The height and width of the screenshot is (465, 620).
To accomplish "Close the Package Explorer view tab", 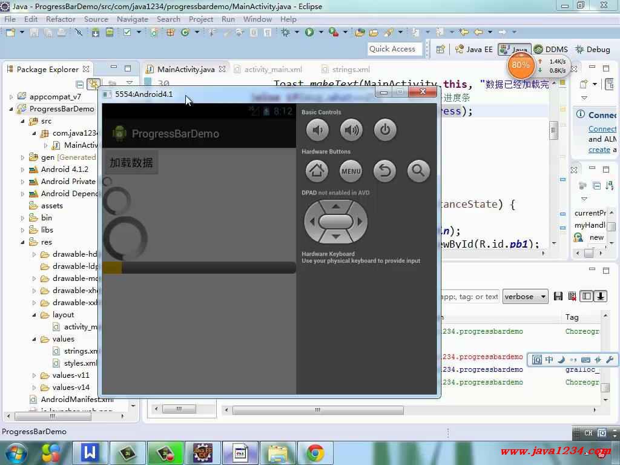I will click(x=86, y=69).
